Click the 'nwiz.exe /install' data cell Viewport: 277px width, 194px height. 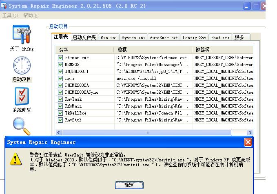(x=136, y=78)
